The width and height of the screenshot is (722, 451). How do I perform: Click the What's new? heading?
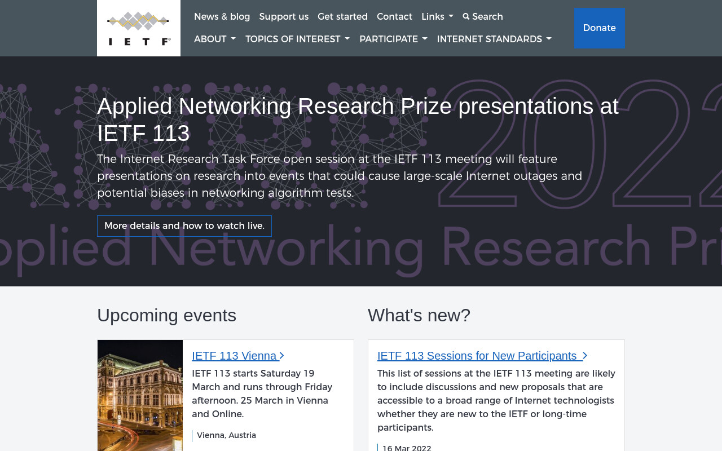pyautogui.click(x=419, y=315)
